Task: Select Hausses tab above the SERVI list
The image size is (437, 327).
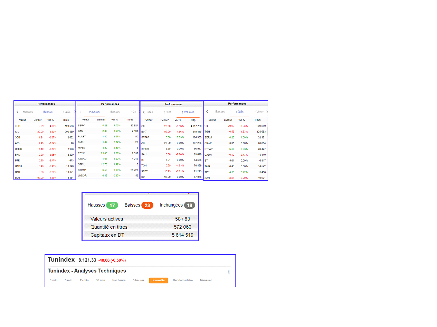Action: click(x=94, y=112)
